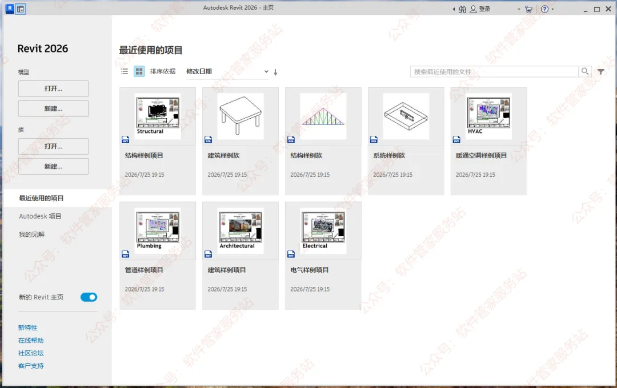Open 系统样例族 thumbnail

pos(406,116)
